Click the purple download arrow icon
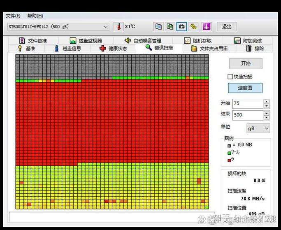The width and height of the screenshot is (281, 230). 207,27
